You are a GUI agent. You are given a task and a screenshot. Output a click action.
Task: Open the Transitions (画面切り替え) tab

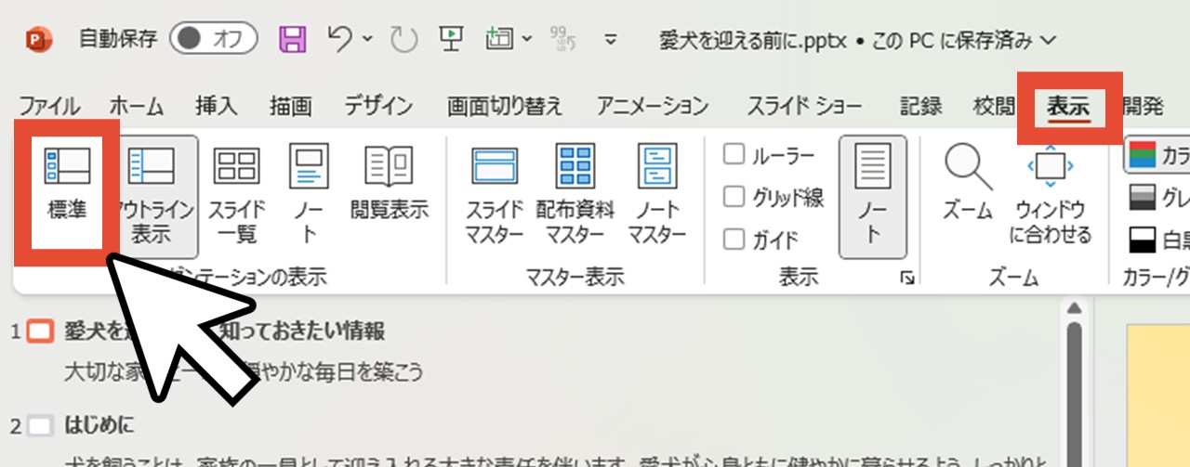[x=505, y=106]
